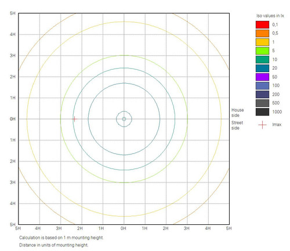290x251 pixels.
Task: Click the red 0,1 lx color swatch
Action: pos(262,24)
